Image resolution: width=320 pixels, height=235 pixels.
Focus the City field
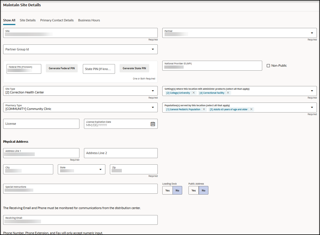click(x=28, y=169)
